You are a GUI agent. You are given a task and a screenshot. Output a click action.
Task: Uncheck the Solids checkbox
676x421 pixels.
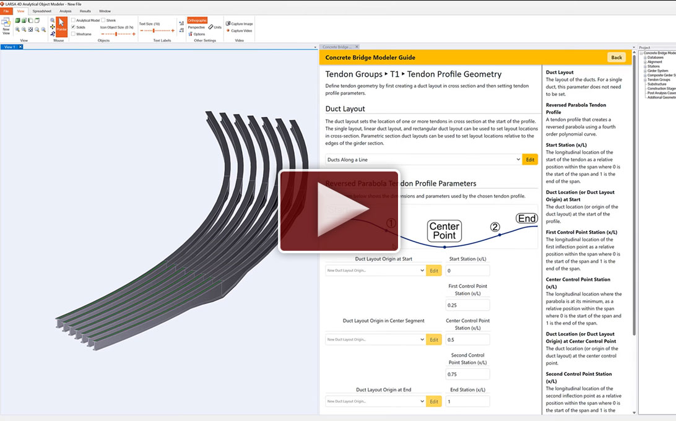point(73,27)
